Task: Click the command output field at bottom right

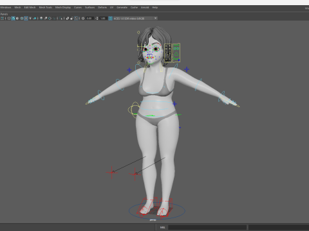Action: tap(279, 227)
